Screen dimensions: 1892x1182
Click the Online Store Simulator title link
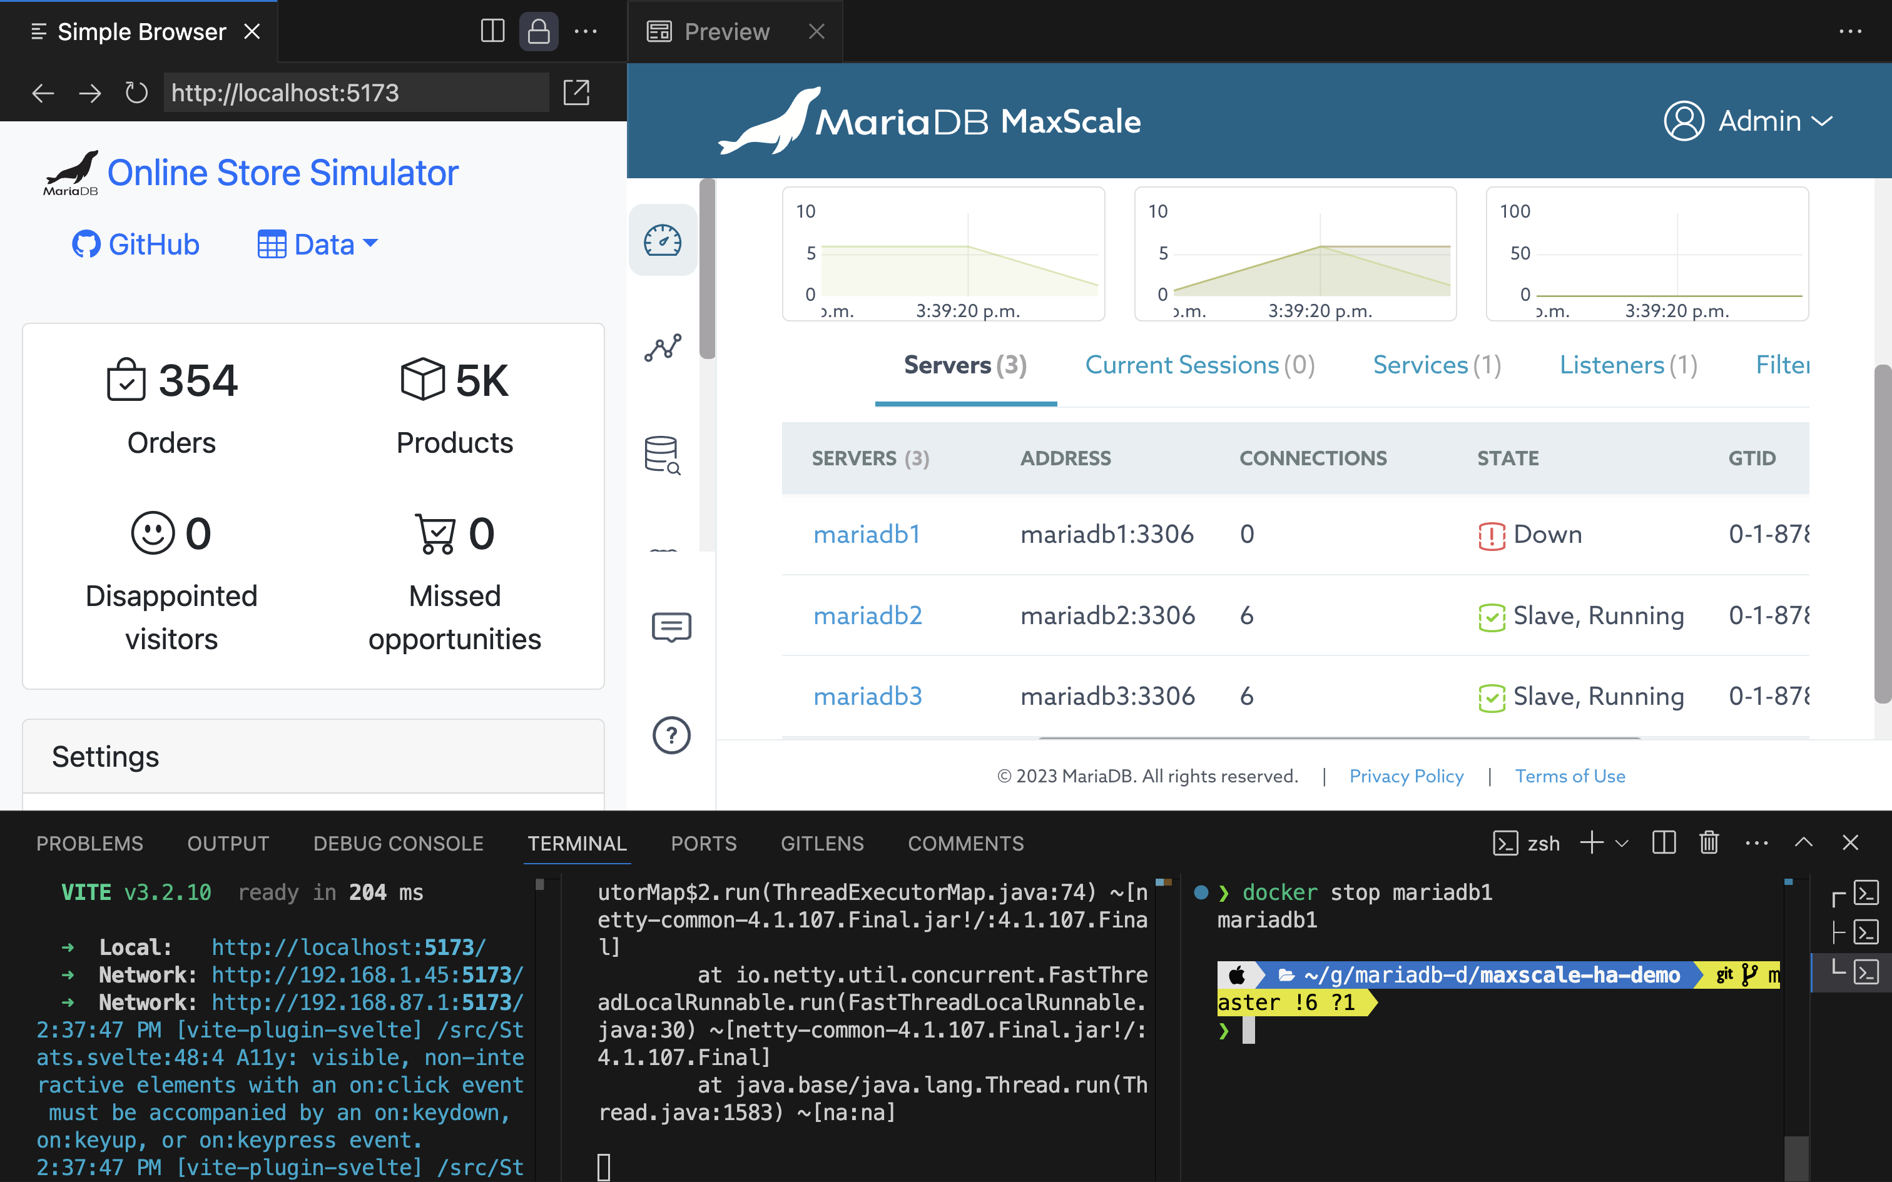coord(282,173)
